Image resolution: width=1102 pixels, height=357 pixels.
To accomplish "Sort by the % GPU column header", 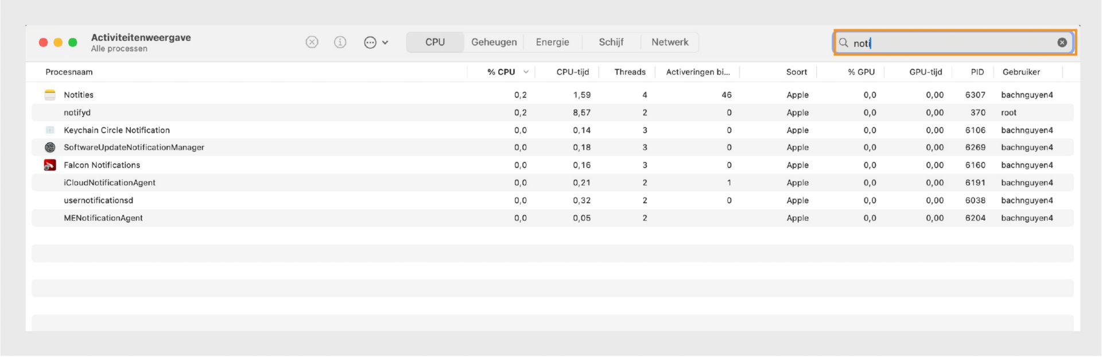I will [862, 72].
